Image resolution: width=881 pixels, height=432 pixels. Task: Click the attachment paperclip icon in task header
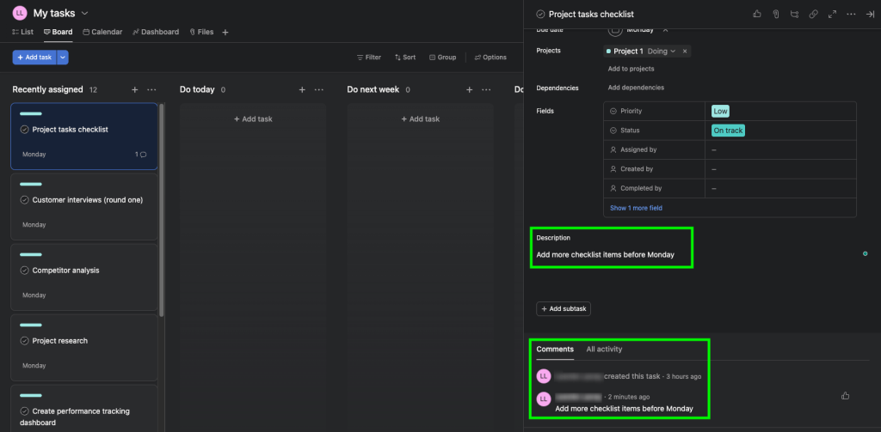click(x=775, y=14)
